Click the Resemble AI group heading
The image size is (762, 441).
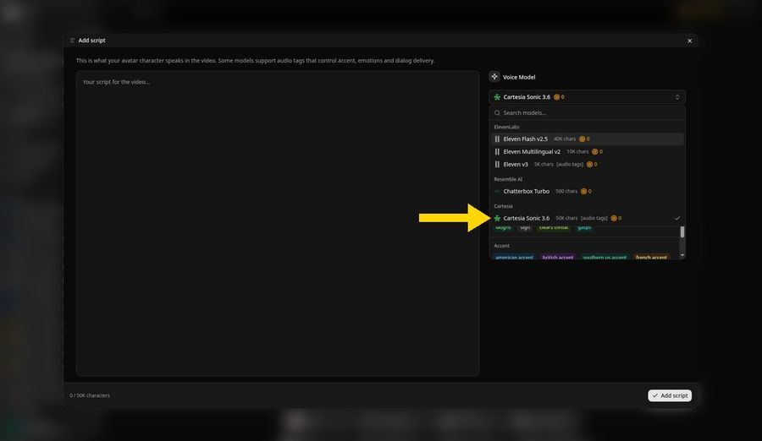[508, 179]
